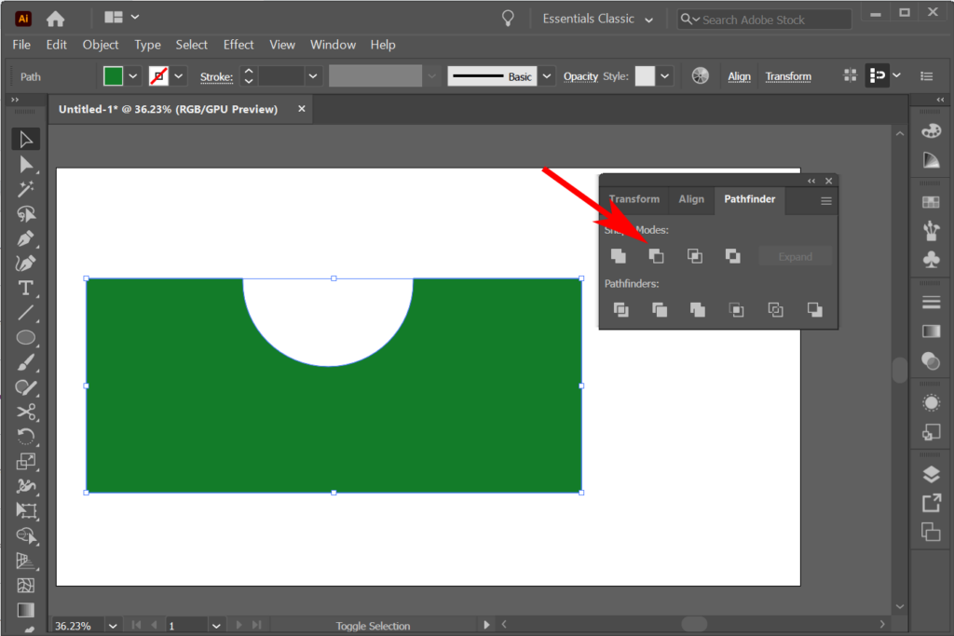Click the Align link in the control bar

click(739, 75)
